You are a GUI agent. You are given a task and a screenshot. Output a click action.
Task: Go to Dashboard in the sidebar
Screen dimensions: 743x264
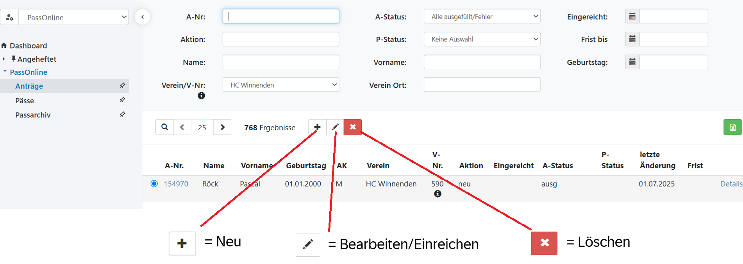[x=28, y=46]
